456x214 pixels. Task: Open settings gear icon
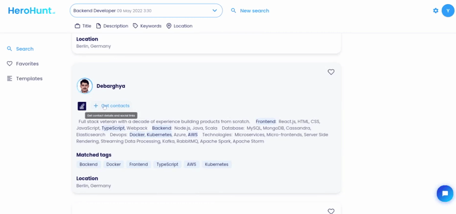[x=436, y=11]
